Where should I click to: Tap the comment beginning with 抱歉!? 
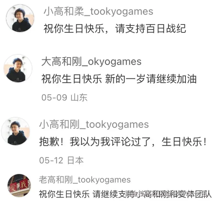point(123,142)
